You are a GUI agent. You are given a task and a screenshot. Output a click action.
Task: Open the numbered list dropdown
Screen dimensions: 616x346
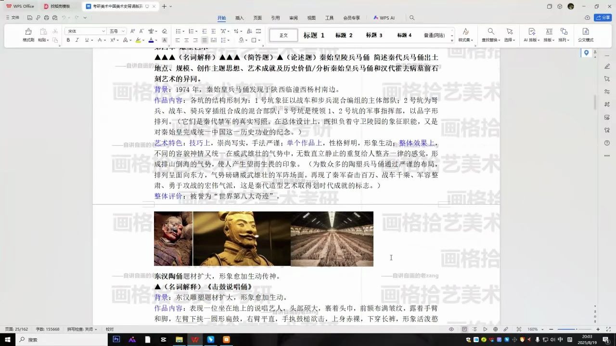coord(196,31)
